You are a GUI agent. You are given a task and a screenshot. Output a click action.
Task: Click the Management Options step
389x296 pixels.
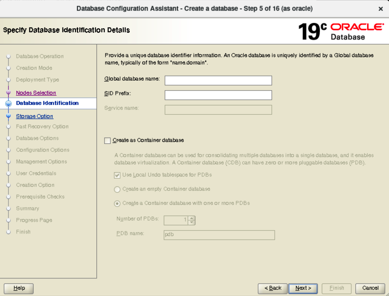tap(41, 162)
